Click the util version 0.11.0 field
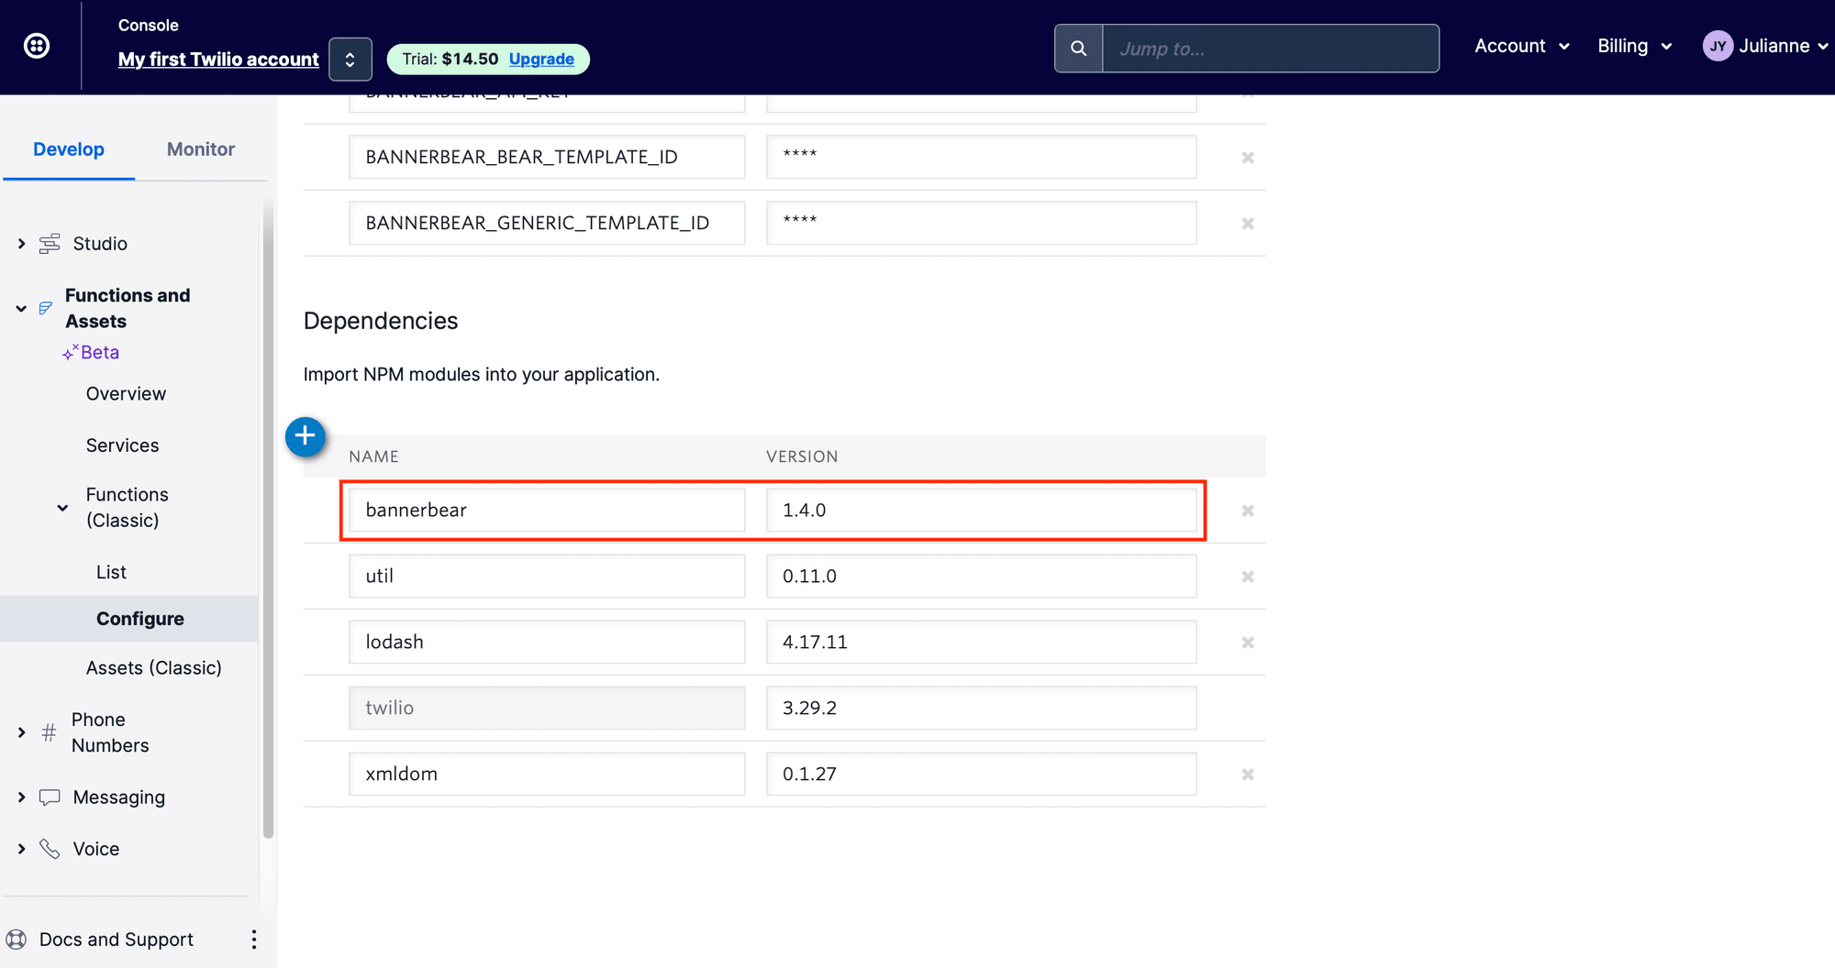 click(x=982, y=576)
